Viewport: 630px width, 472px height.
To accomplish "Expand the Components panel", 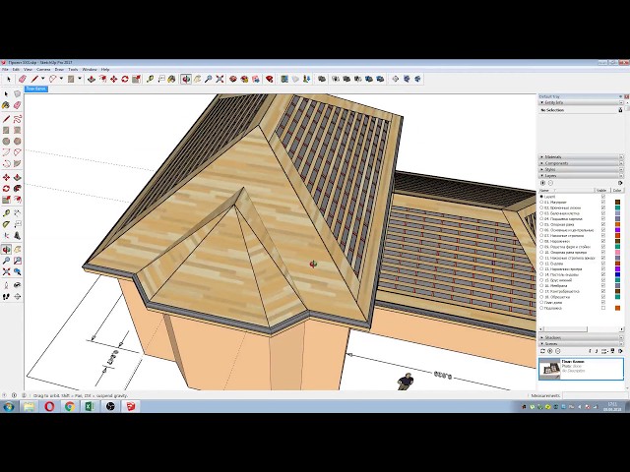I will [542, 163].
